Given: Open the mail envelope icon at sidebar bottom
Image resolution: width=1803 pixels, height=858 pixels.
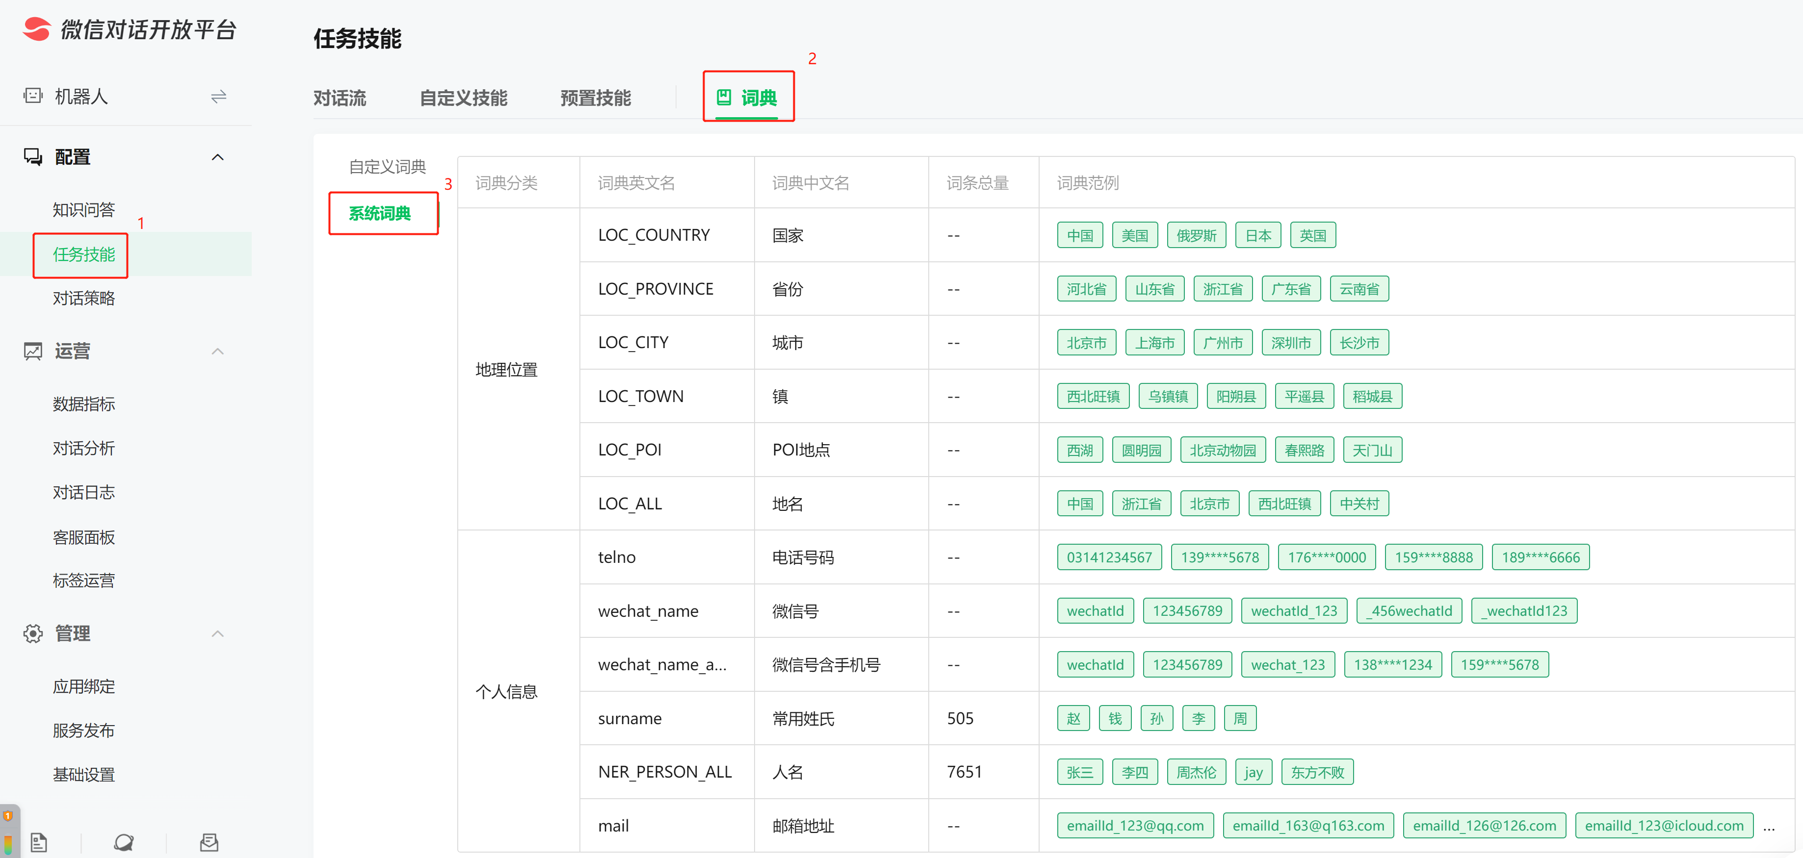Looking at the screenshot, I should [209, 842].
